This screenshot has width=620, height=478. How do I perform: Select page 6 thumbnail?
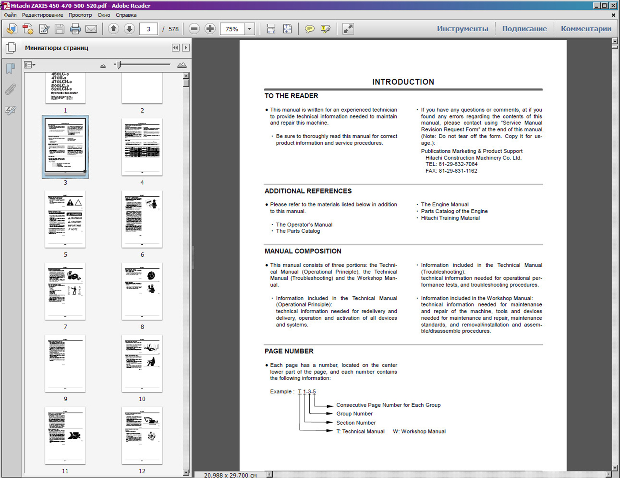[x=142, y=219]
